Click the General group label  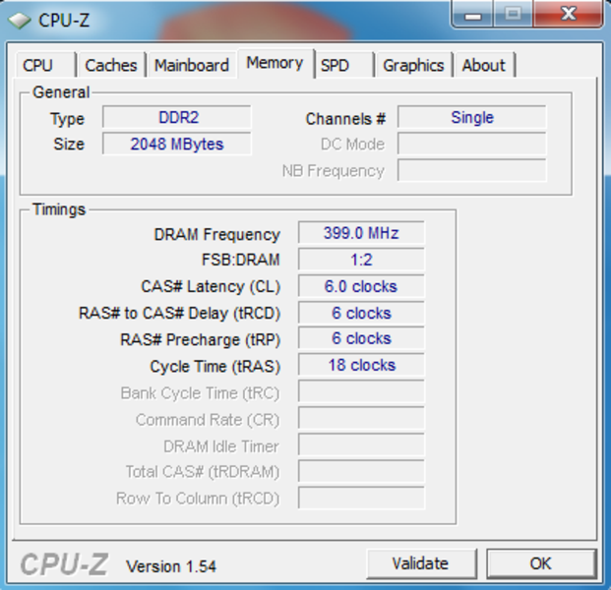point(61,92)
